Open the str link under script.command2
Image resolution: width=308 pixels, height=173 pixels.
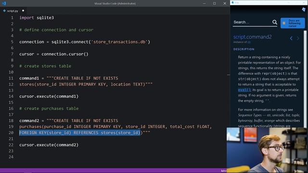point(249,42)
